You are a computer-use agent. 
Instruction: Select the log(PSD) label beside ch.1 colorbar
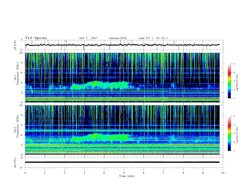pos(237,83)
